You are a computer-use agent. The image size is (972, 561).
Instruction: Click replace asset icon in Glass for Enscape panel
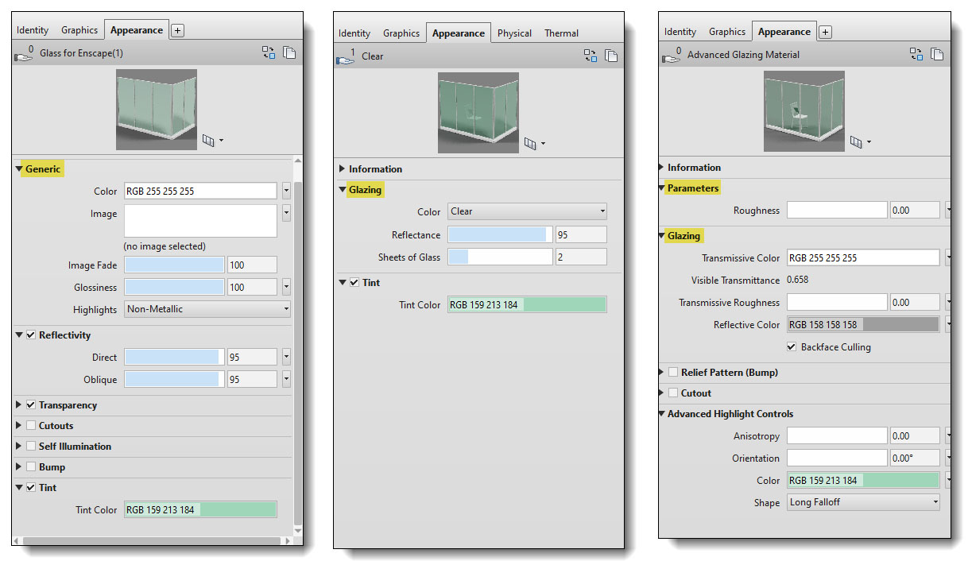click(x=269, y=52)
